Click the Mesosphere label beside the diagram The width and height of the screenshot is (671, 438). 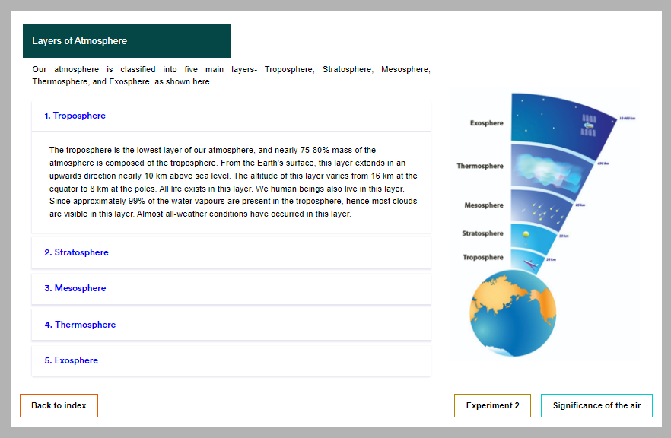click(484, 205)
